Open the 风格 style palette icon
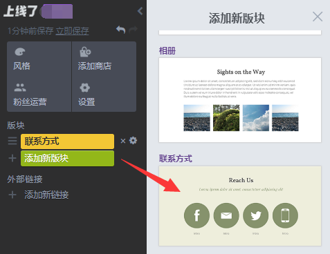 tap(20, 52)
